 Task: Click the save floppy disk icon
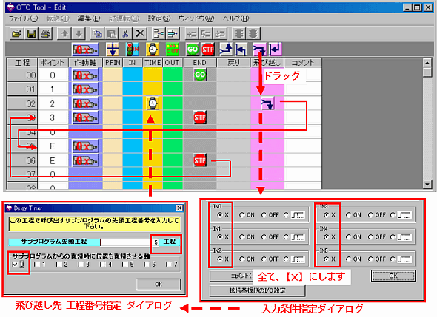[x=31, y=34]
